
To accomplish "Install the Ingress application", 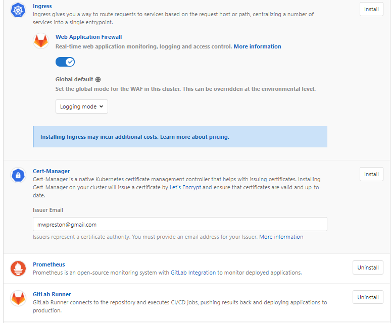I will (371, 9).
